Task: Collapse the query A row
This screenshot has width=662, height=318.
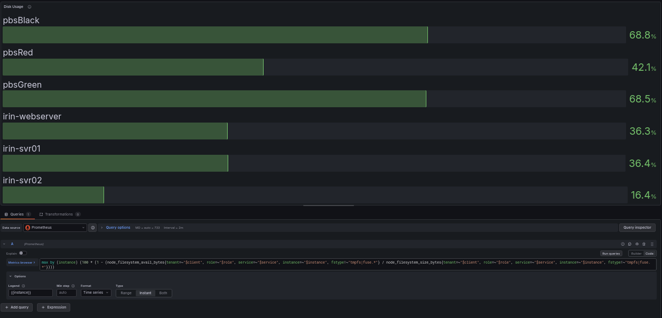Action: pyautogui.click(x=5, y=244)
